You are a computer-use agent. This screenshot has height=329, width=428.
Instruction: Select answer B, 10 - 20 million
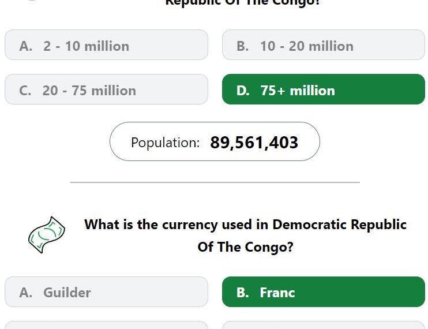tap(323, 45)
